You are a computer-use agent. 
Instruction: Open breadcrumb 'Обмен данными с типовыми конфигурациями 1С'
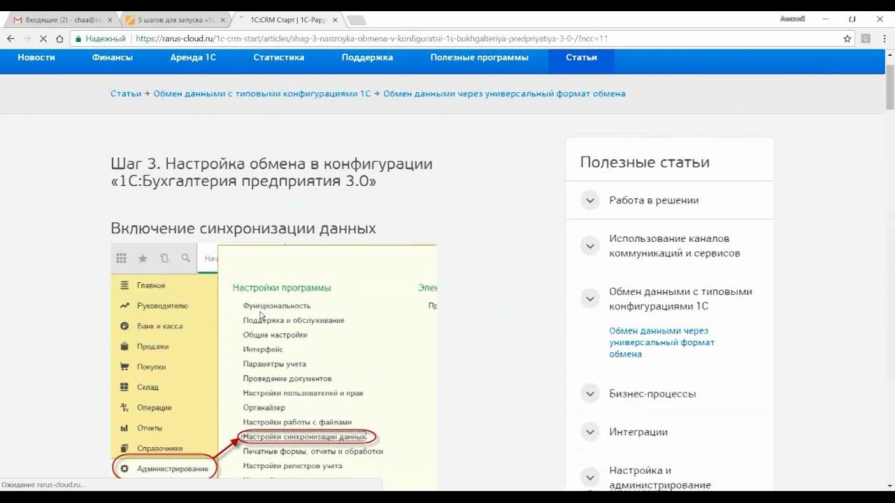[262, 94]
